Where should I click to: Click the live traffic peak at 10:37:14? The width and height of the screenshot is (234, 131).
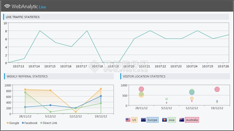40,31
